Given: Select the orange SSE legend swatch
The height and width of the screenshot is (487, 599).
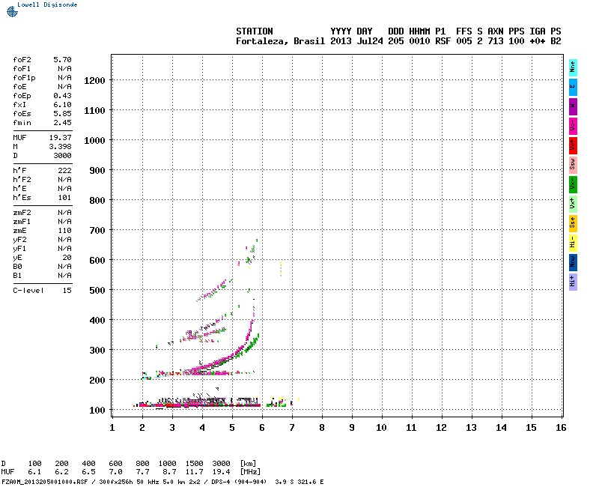Looking at the screenshot, I should tap(573, 223).
